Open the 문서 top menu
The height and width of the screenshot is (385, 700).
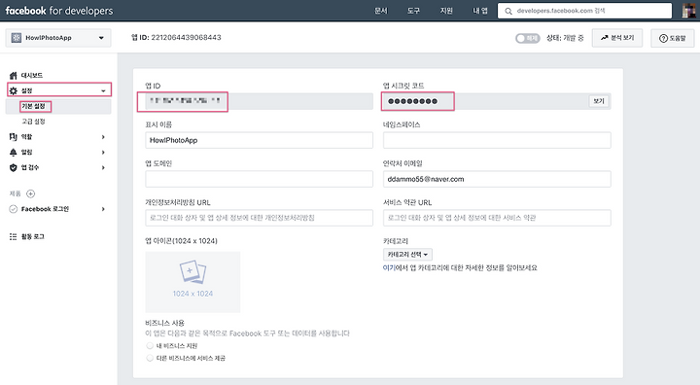(381, 11)
